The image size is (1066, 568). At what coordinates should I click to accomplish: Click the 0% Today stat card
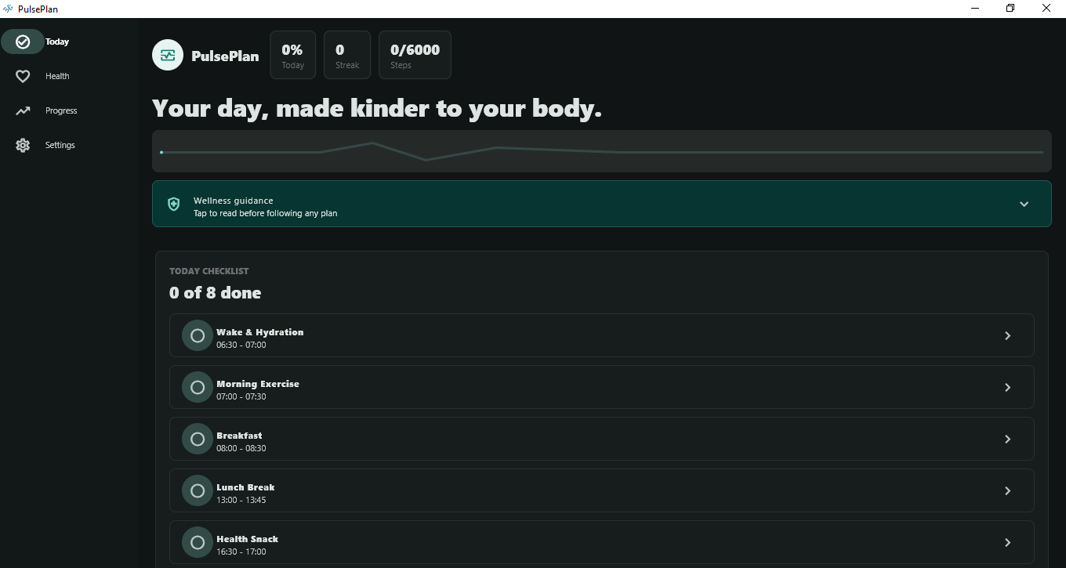click(x=292, y=55)
